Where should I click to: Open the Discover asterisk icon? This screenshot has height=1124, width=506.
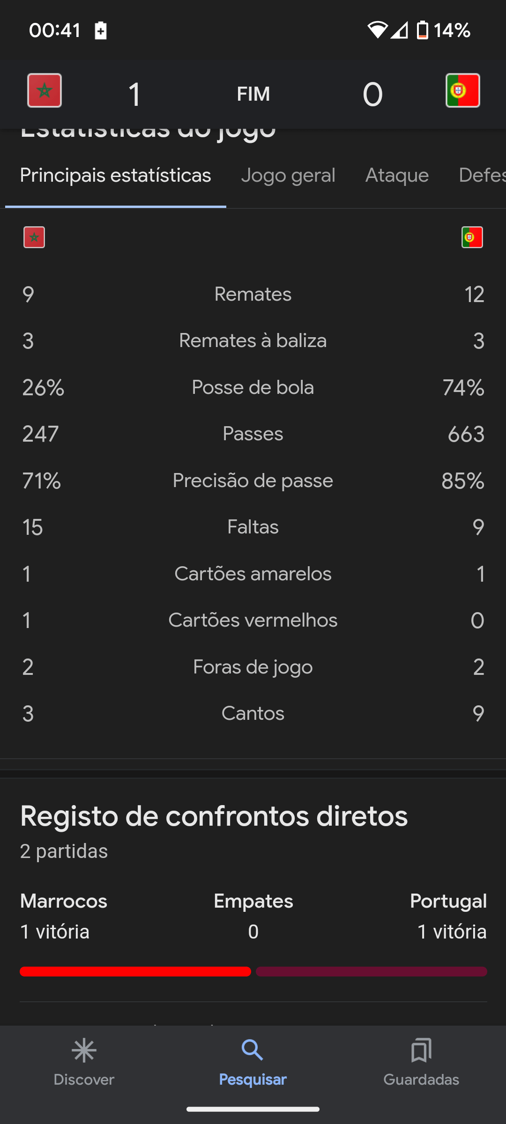coord(84,1050)
